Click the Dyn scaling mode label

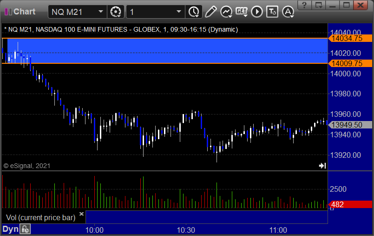click(x=11, y=229)
